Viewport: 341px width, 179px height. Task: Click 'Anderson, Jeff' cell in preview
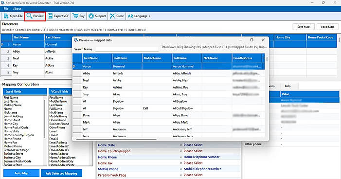tap(187, 129)
